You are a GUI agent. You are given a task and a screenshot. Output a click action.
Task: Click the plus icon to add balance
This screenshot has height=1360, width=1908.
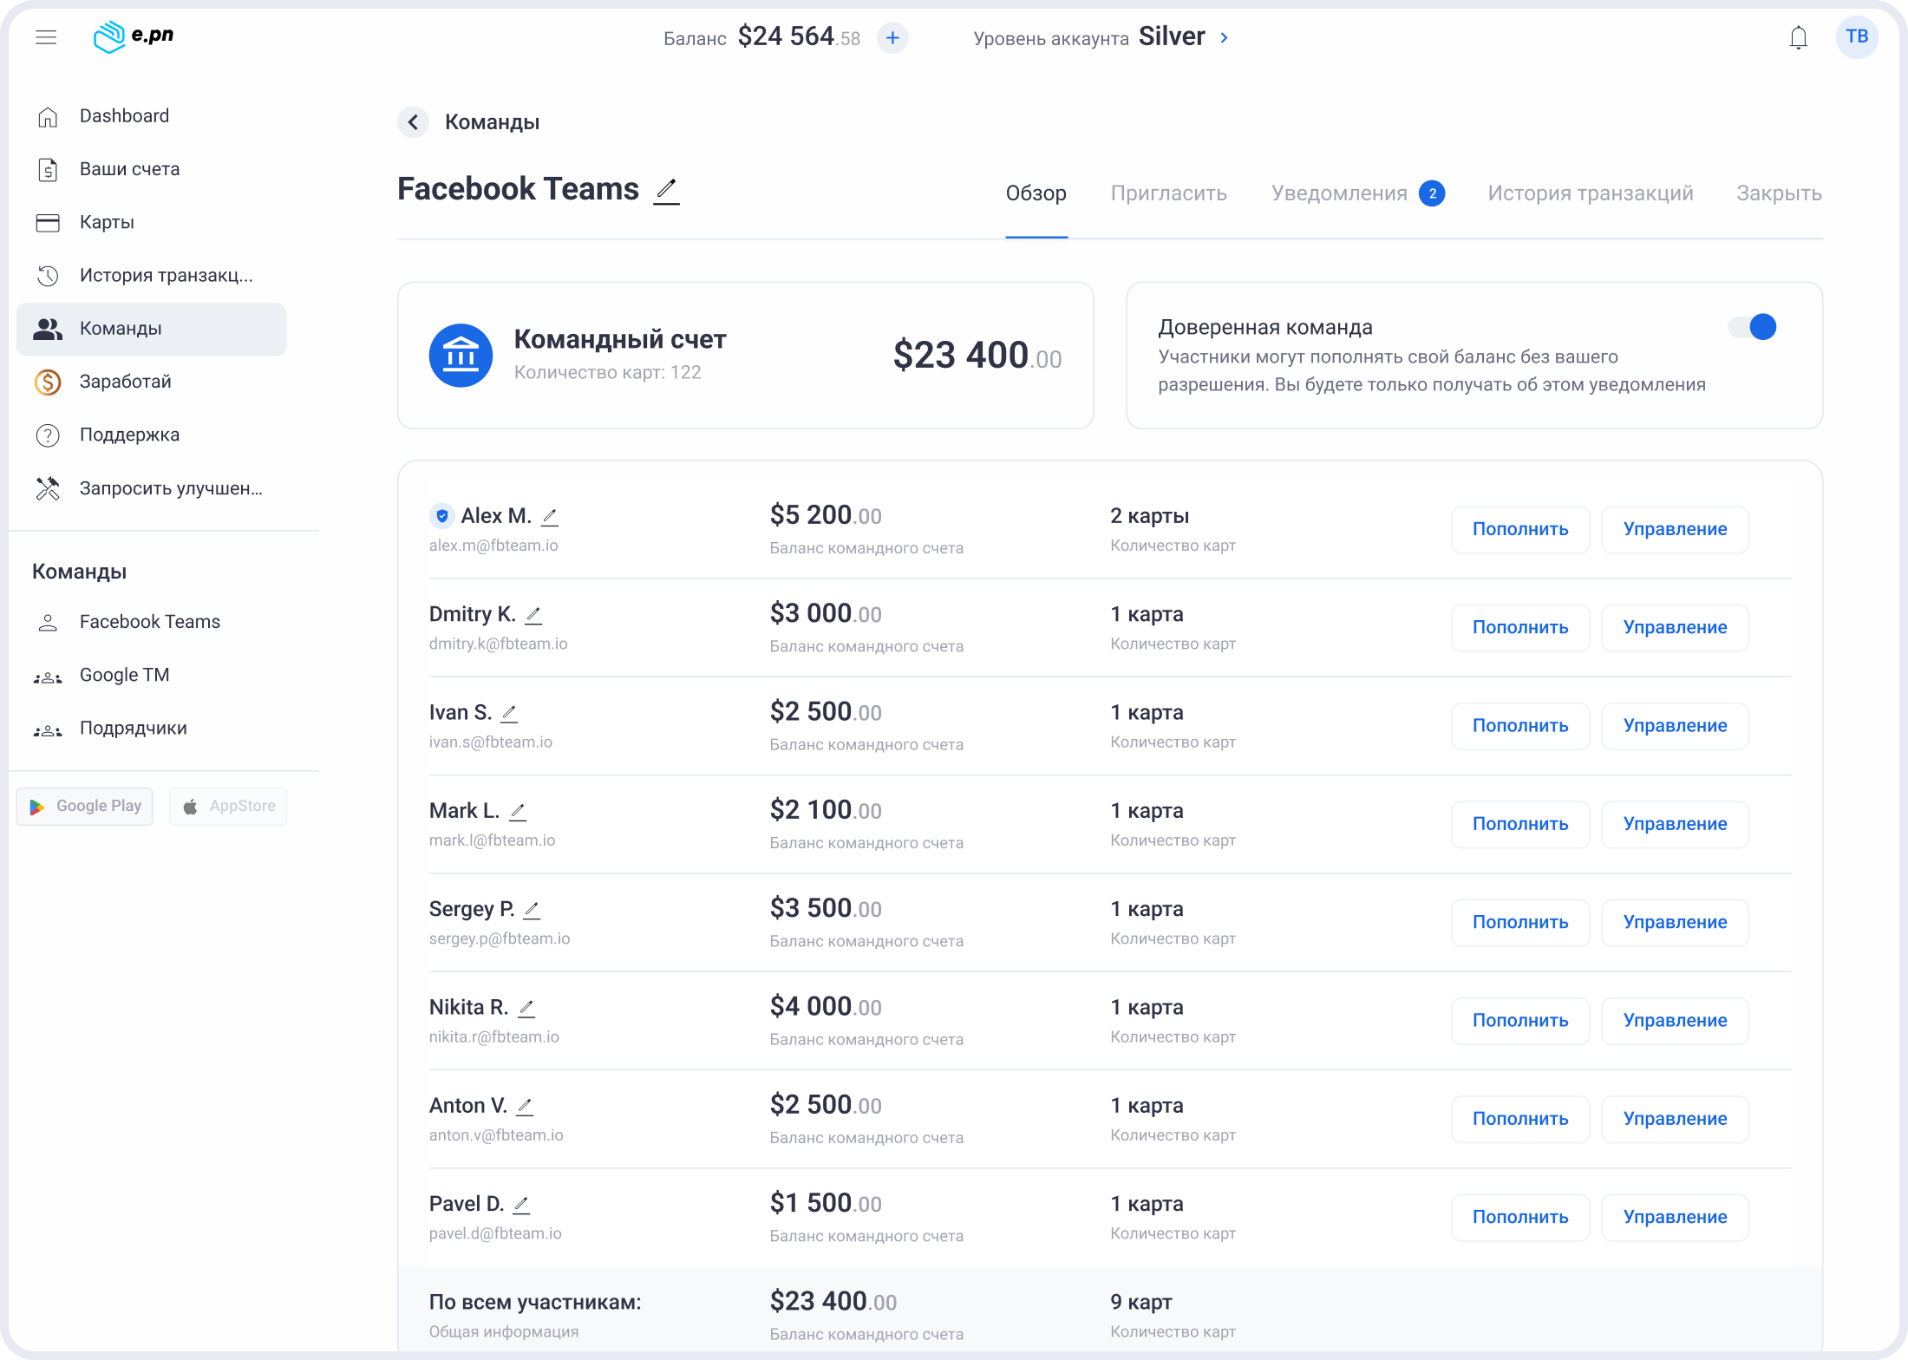point(892,38)
